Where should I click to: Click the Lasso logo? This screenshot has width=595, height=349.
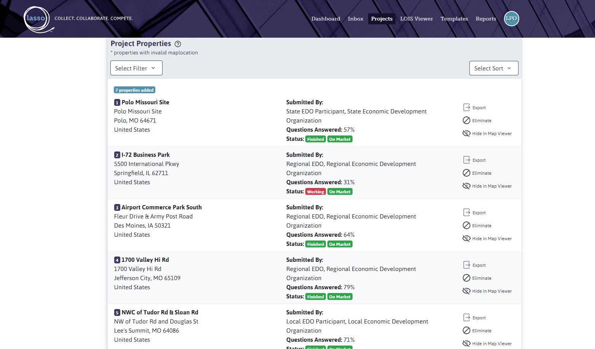tap(37, 18)
